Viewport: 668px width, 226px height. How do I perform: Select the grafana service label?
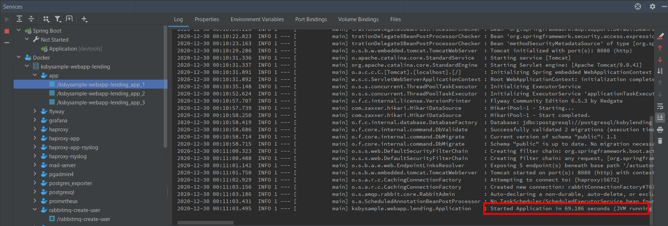pyautogui.click(x=58, y=120)
